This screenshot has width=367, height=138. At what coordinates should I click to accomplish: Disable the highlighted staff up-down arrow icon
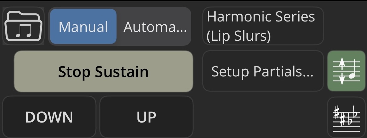346,71
